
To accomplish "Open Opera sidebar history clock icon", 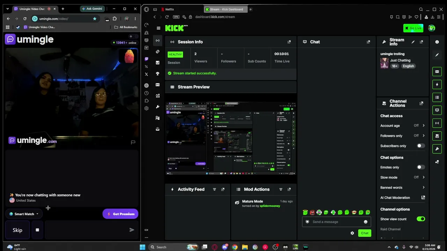I will pos(146,93).
